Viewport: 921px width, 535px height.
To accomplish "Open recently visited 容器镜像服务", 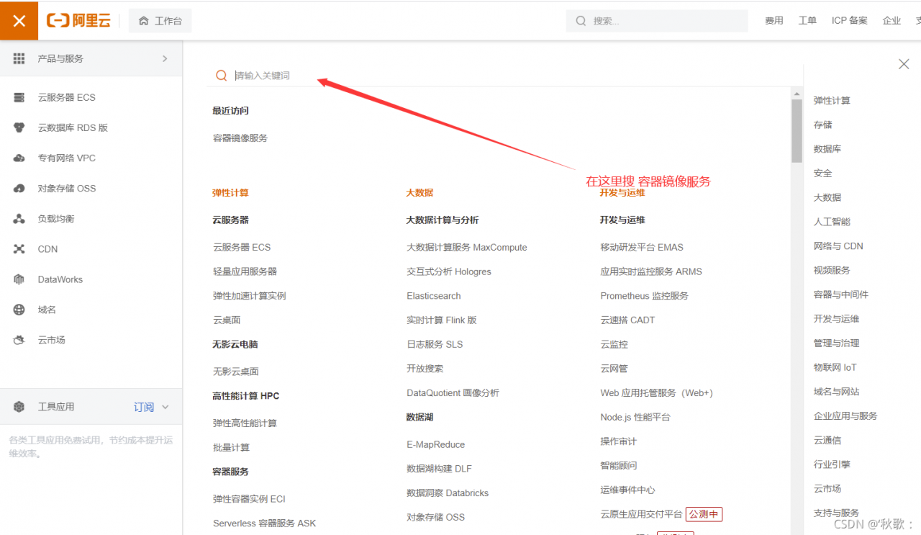I will (x=240, y=138).
